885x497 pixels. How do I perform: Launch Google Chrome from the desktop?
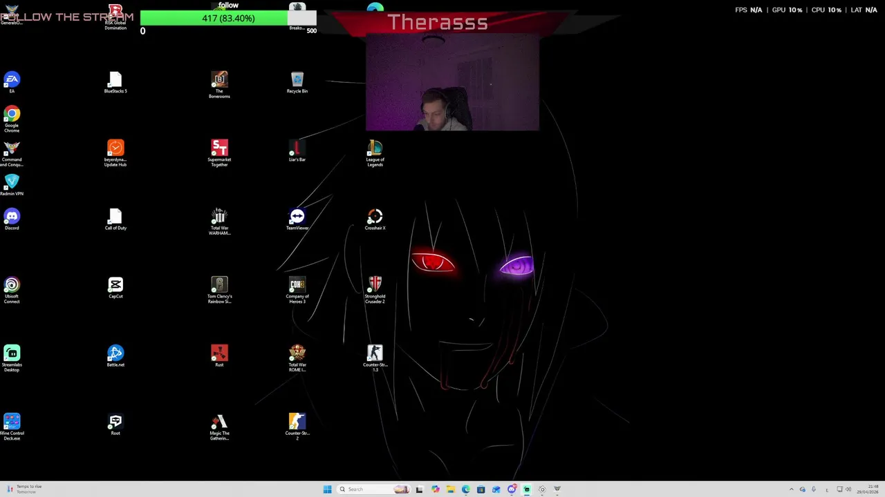coord(12,119)
